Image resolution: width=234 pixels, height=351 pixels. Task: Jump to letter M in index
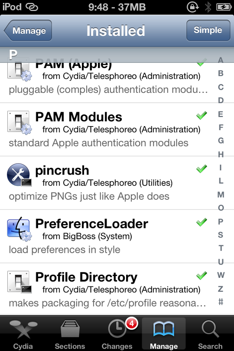point(221,195)
